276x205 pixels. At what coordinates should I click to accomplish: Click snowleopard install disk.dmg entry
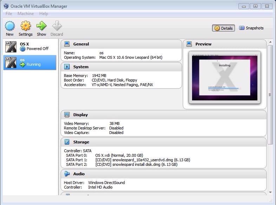(136, 164)
